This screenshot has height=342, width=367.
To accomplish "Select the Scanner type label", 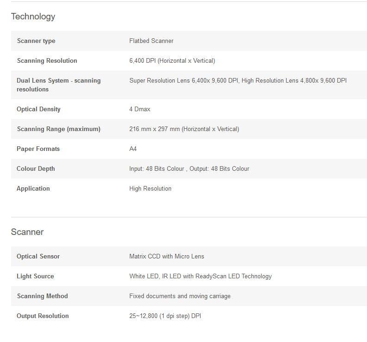I will click(x=36, y=41).
